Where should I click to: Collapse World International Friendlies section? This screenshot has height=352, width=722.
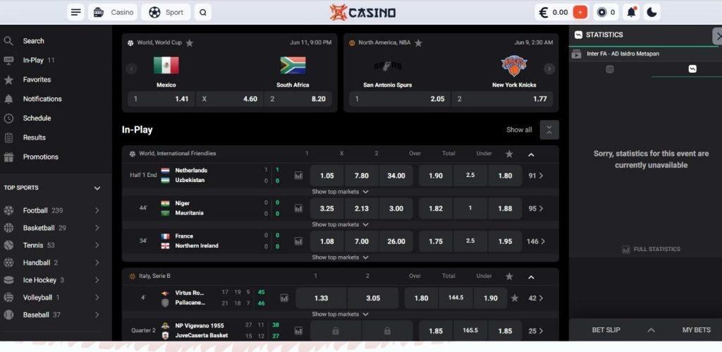point(531,154)
